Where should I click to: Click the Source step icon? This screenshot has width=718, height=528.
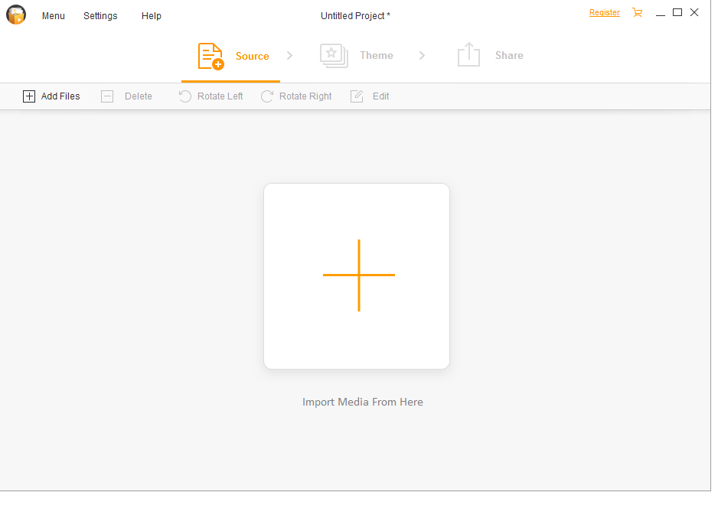[x=211, y=56]
